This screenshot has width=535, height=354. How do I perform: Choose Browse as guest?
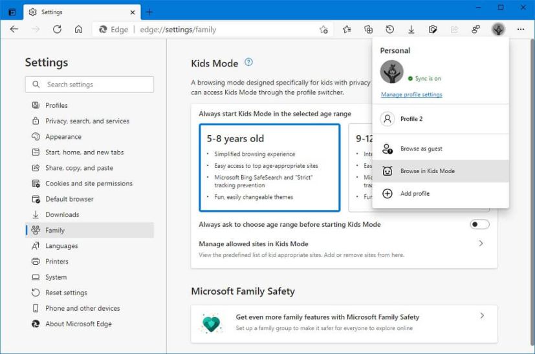[x=441, y=149]
